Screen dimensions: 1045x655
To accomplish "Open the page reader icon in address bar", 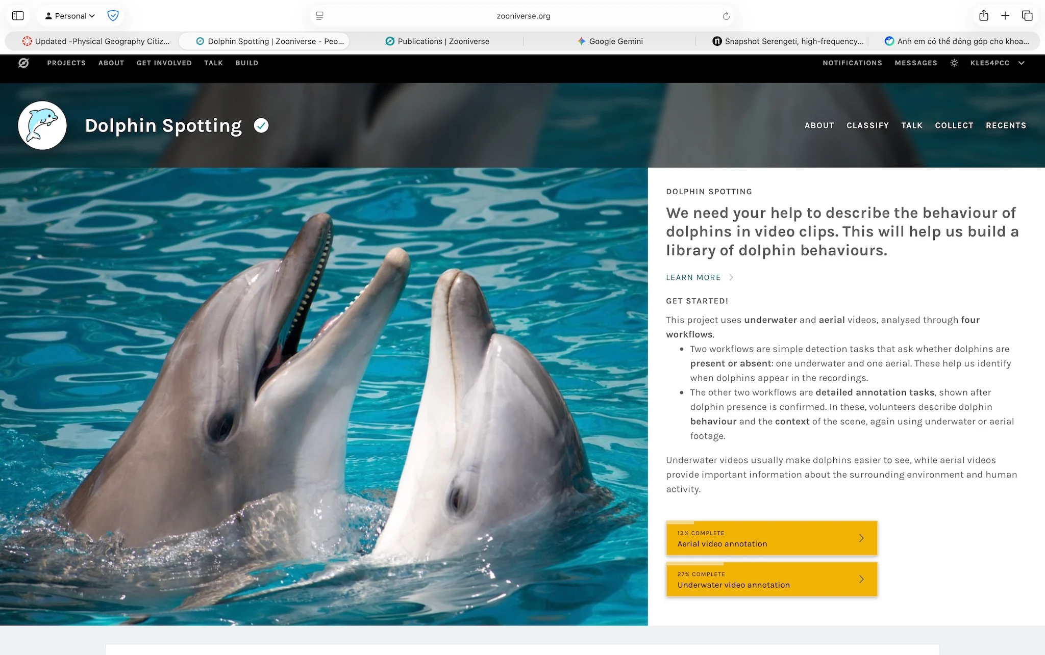I will 320,16.
